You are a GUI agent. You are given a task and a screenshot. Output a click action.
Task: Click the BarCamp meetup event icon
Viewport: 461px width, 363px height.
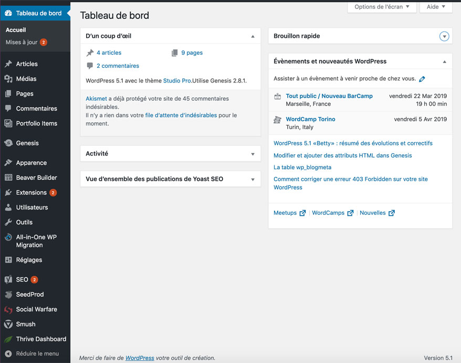coord(278,96)
